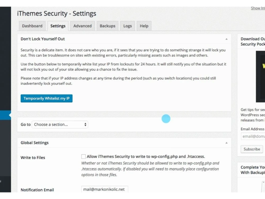
Task: Click the Email Address subscription field
Action: point(253,136)
